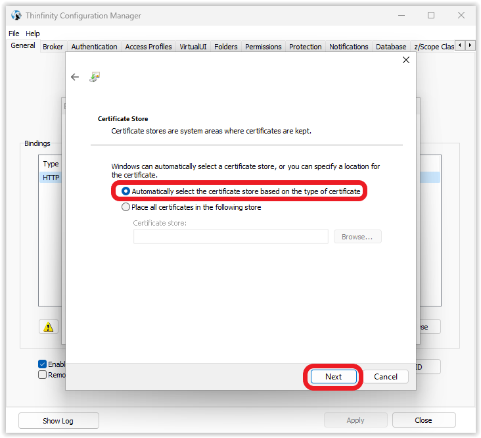Click Next in the certificate wizard
This screenshot has height=438, width=481.
click(333, 377)
